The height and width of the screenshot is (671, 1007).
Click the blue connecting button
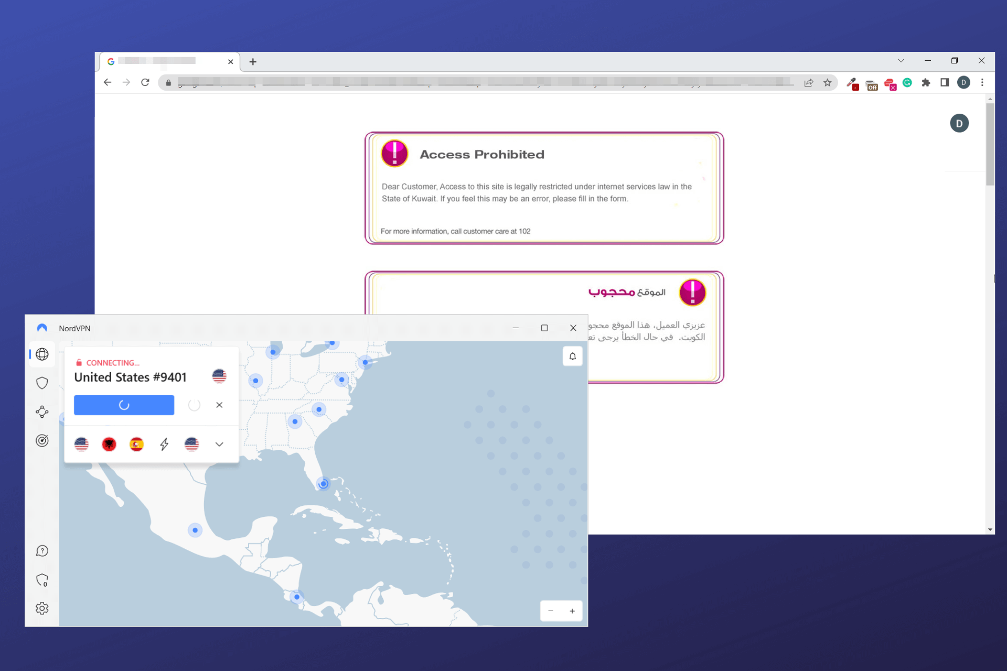coord(124,405)
